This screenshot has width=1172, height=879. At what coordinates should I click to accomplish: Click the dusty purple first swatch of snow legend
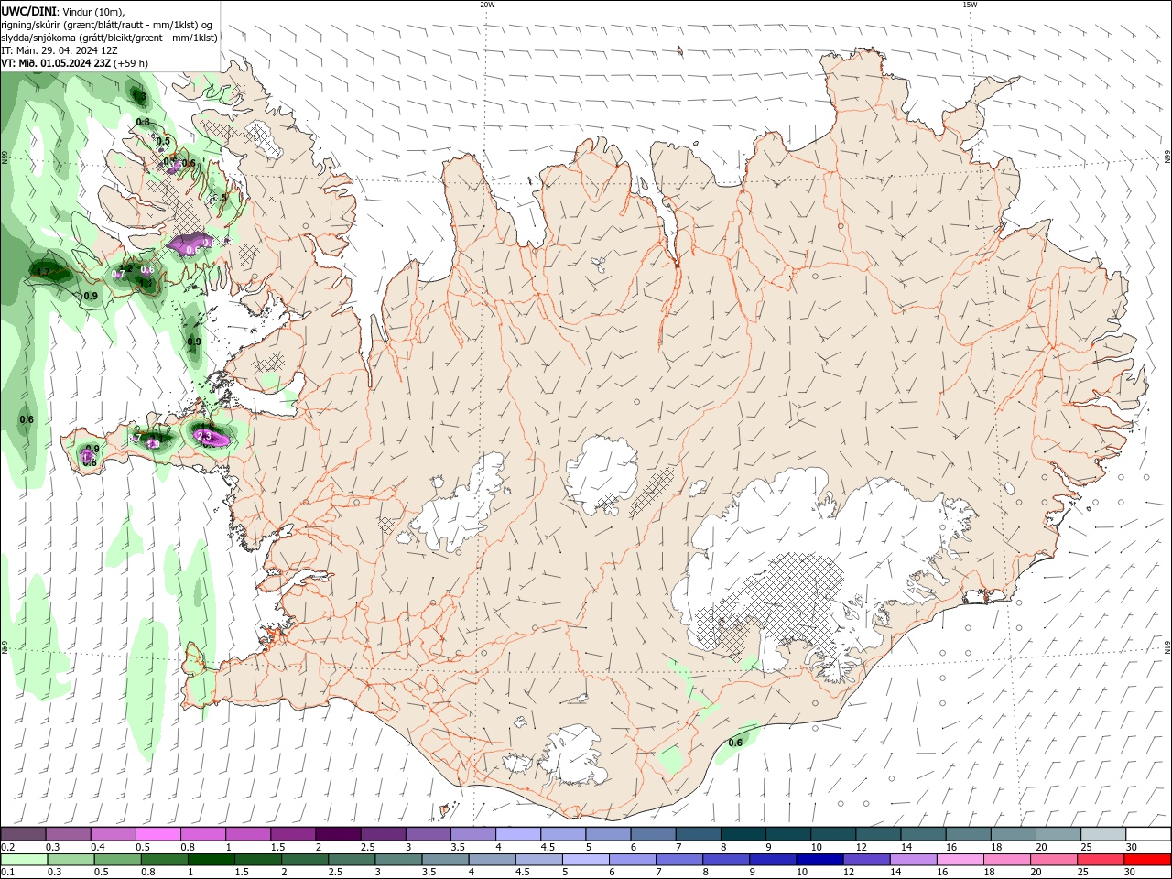(24, 834)
